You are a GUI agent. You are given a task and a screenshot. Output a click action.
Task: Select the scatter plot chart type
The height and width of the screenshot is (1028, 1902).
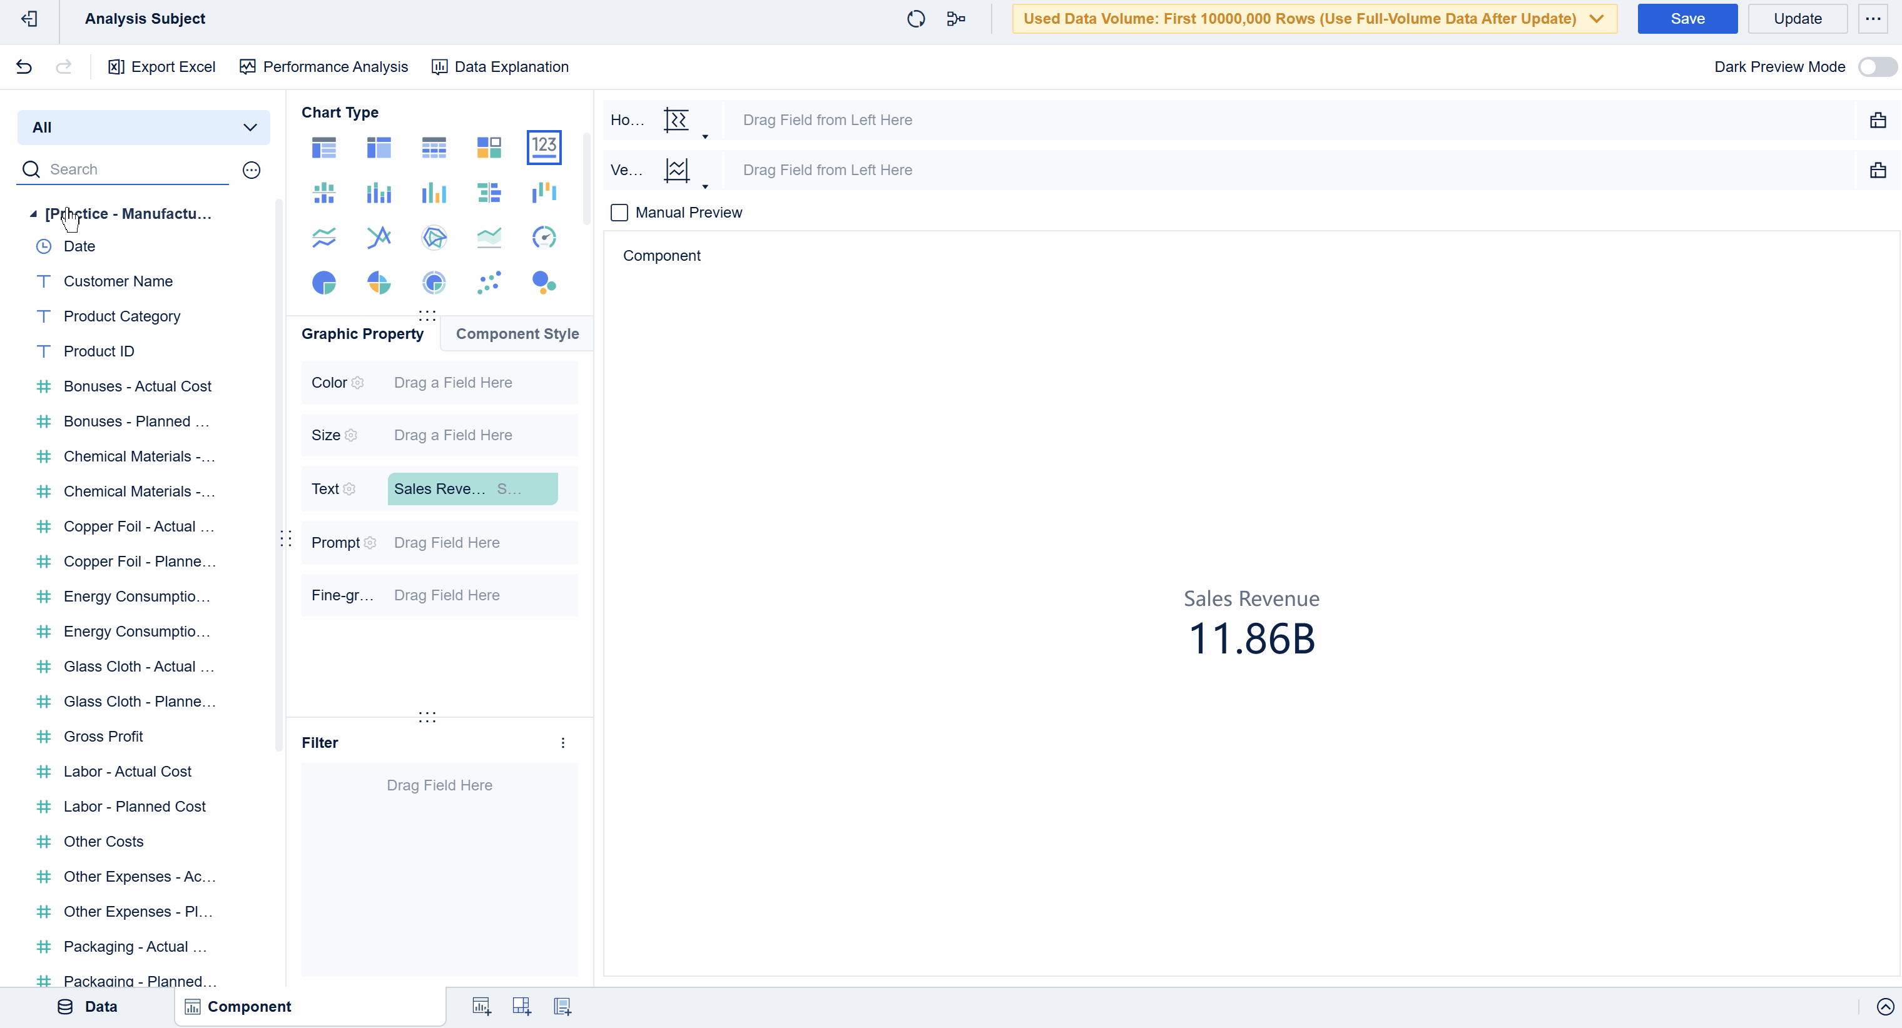pos(489,283)
